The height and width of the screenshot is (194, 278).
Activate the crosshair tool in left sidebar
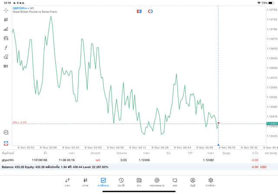click(6, 10)
